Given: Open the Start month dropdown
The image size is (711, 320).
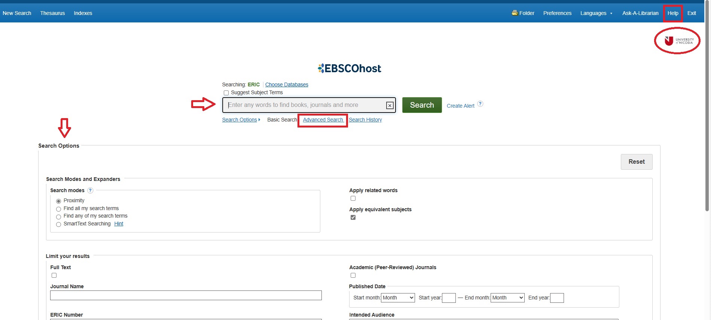Looking at the screenshot, I should [398, 298].
